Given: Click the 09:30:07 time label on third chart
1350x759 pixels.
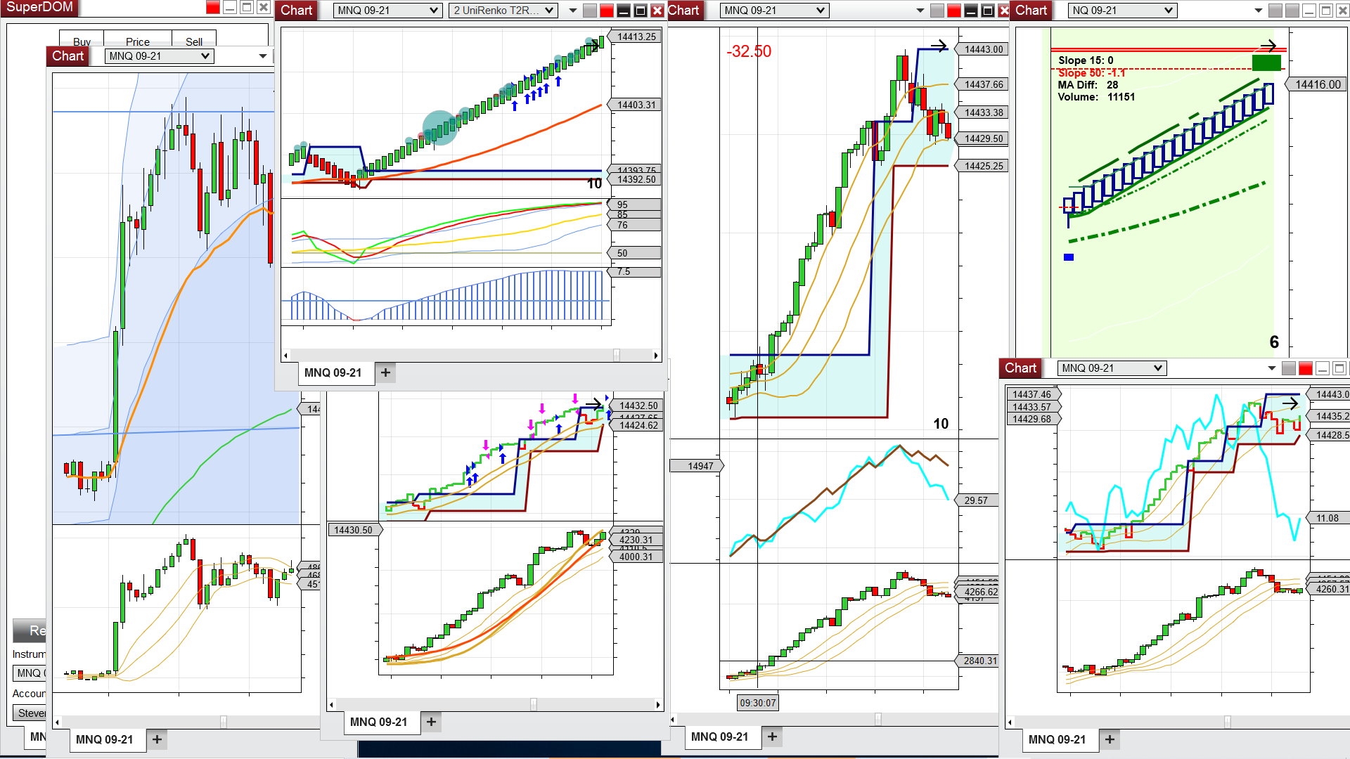Looking at the screenshot, I should pos(758,703).
